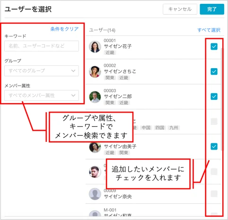
Task: Uncheck the checkbox for サイゼン由美子
Action: tap(214, 146)
